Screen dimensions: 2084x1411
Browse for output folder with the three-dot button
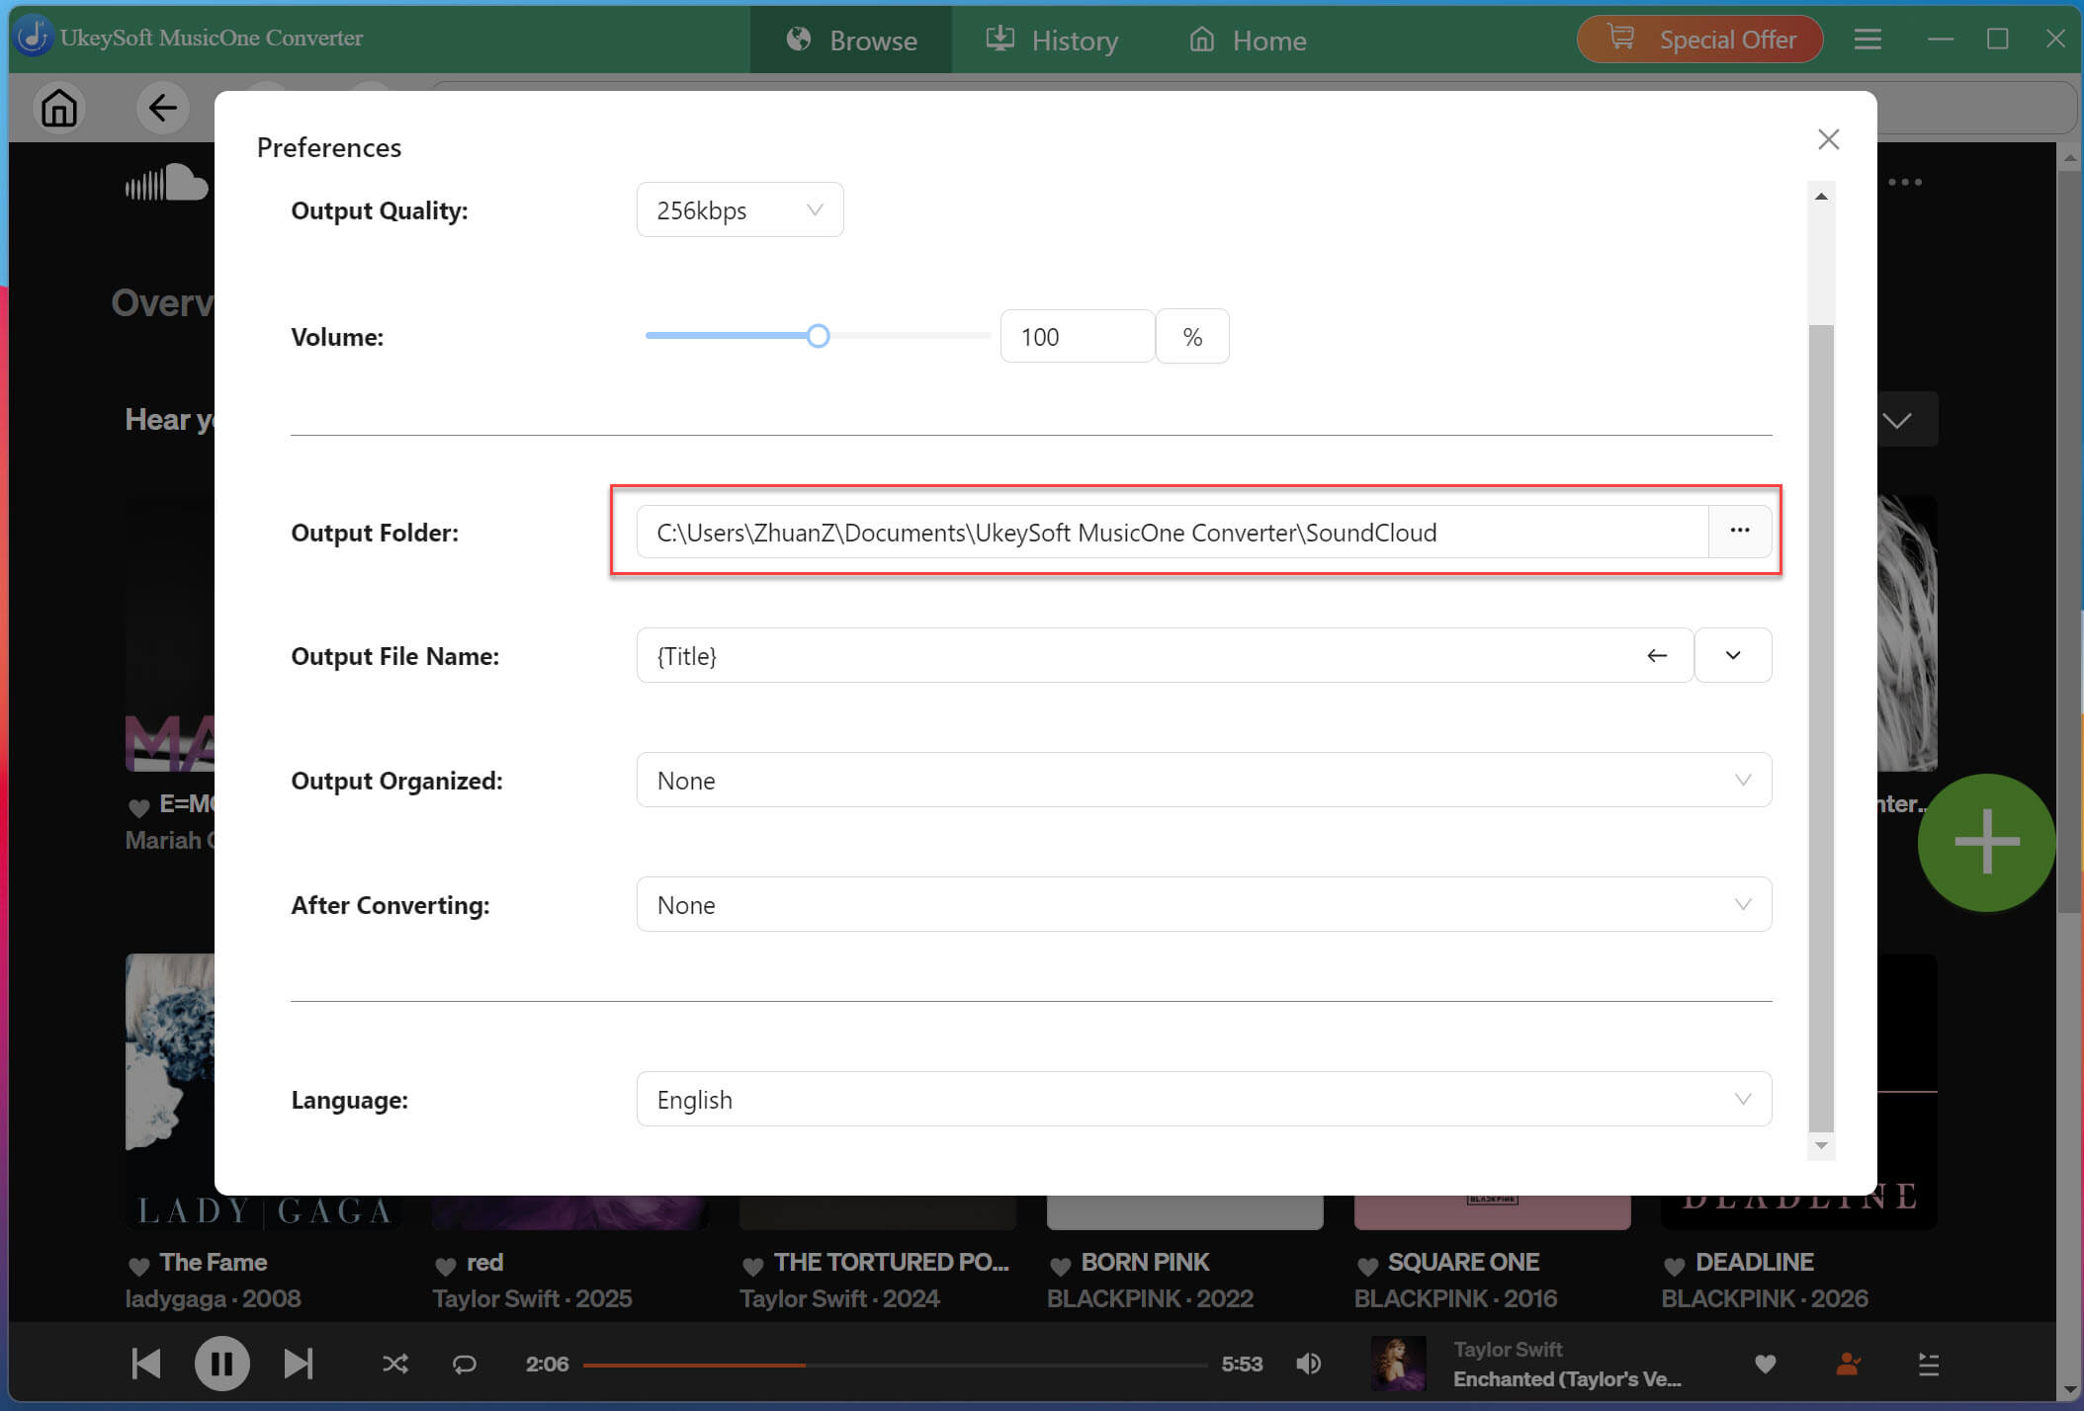(x=1740, y=532)
